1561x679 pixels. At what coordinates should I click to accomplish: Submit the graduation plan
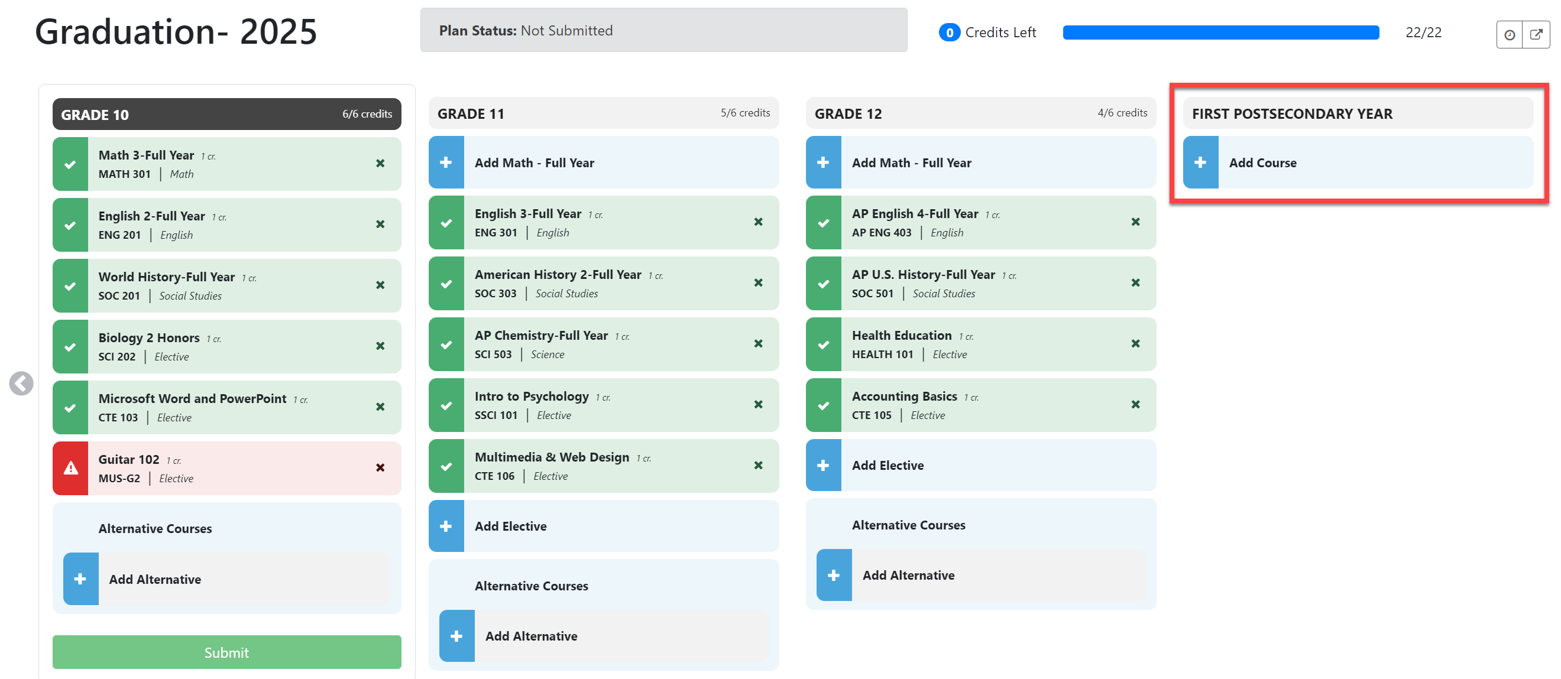(x=226, y=652)
